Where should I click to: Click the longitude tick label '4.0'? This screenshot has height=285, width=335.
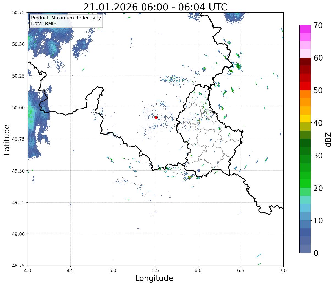(x=28, y=270)
